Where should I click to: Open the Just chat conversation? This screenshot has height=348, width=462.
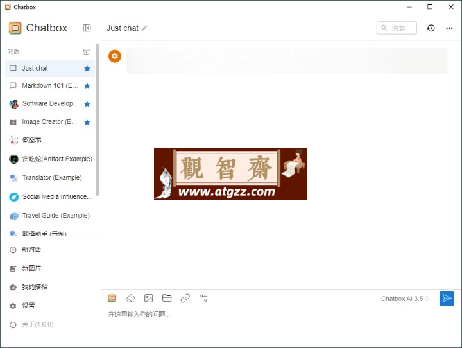(x=50, y=69)
